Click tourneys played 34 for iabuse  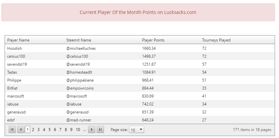pos(204,104)
